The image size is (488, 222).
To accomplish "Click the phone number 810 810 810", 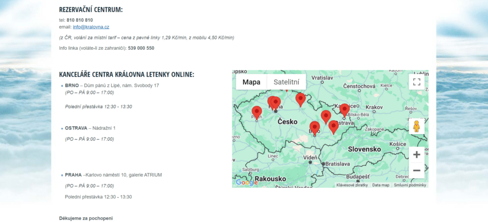I will 80,20.
